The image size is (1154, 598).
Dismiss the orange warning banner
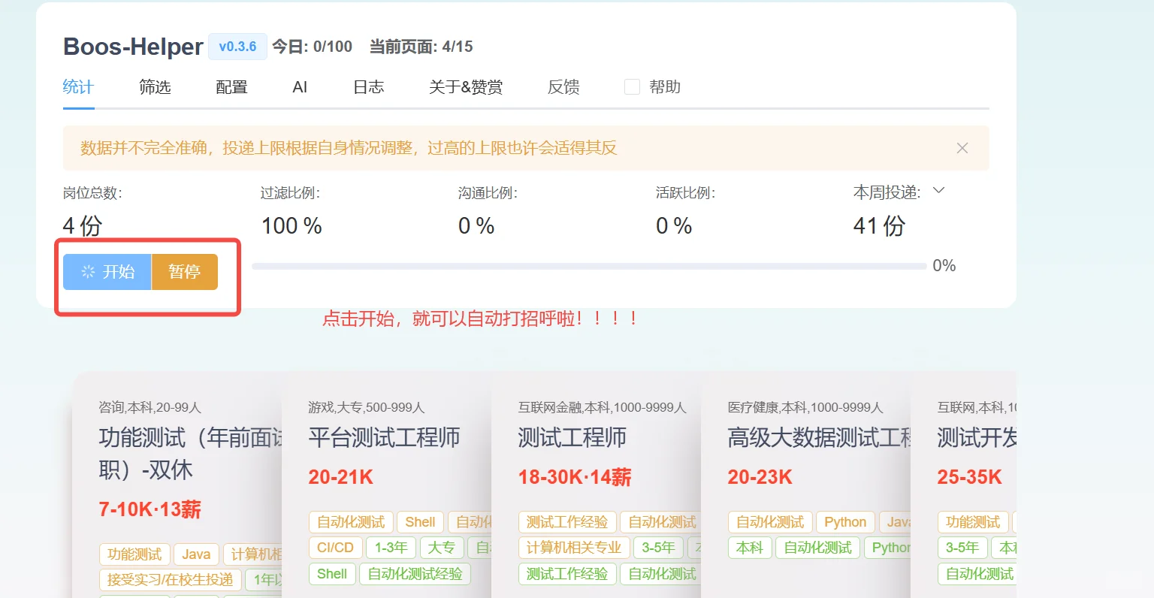tap(962, 148)
